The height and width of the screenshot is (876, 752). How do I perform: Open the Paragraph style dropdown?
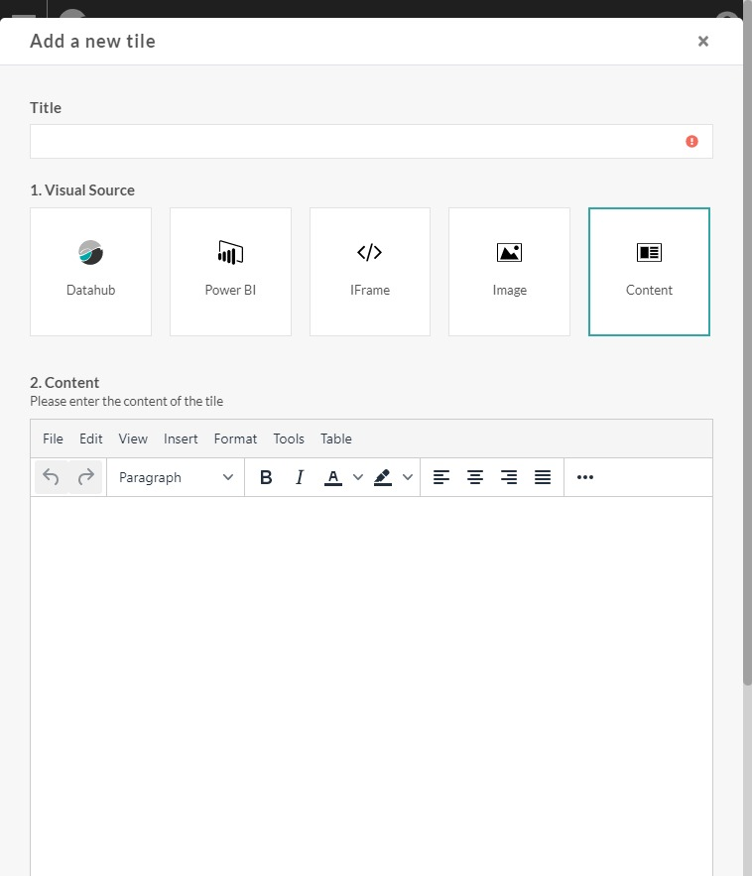176,477
